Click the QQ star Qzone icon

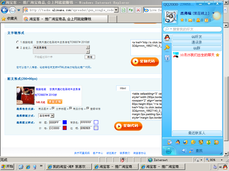[x=182, y=20]
